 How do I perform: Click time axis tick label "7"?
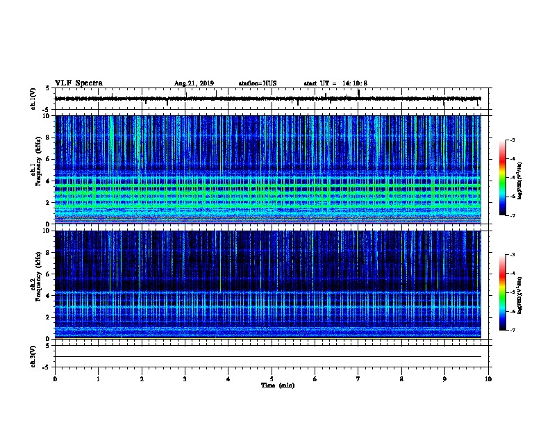click(x=358, y=379)
